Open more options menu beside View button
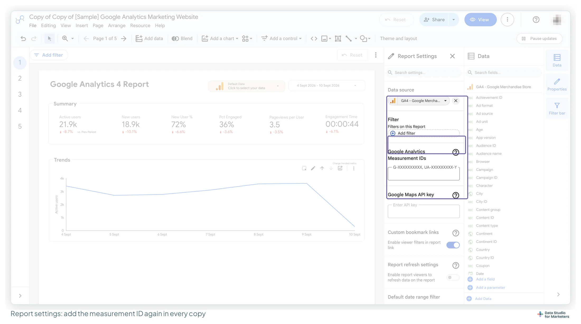Screen dimensions: 581x324 tap(507, 20)
